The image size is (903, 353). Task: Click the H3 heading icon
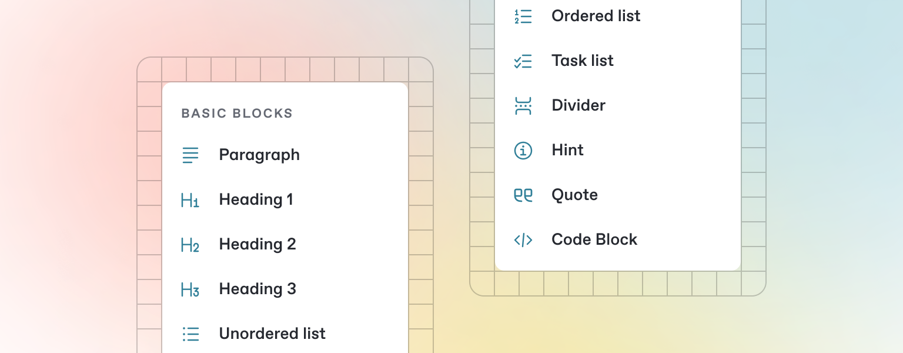[x=190, y=289]
